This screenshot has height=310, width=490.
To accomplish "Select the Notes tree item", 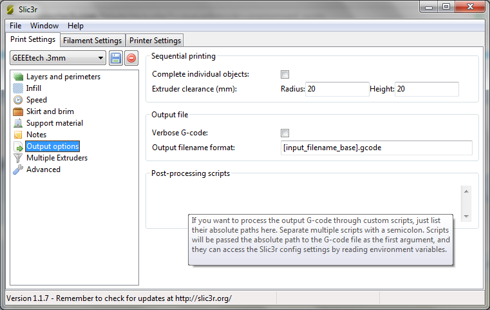I will (36, 135).
